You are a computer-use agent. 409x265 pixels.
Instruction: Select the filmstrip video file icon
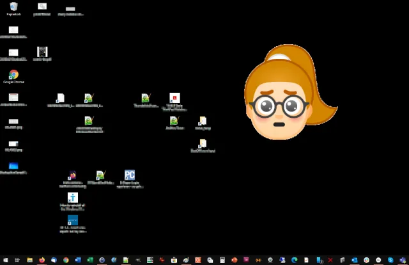pos(42,51)
